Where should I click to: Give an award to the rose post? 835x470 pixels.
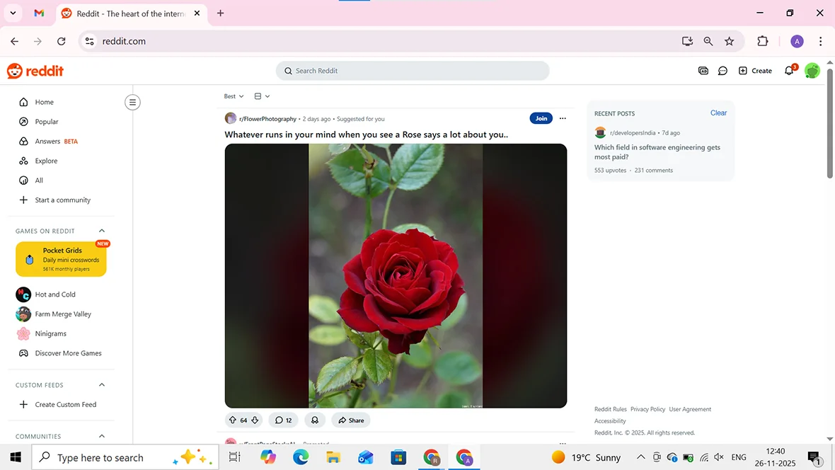click(314, 420)
